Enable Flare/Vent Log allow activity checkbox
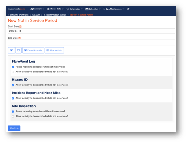 (x=13, y=72)
